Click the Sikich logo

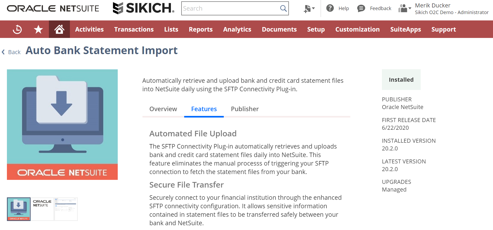pos(144,8)
